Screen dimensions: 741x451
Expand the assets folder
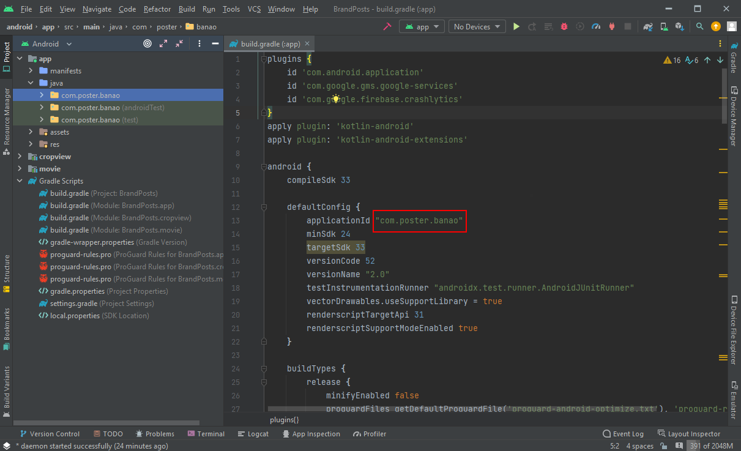click(x=31, y=132)
